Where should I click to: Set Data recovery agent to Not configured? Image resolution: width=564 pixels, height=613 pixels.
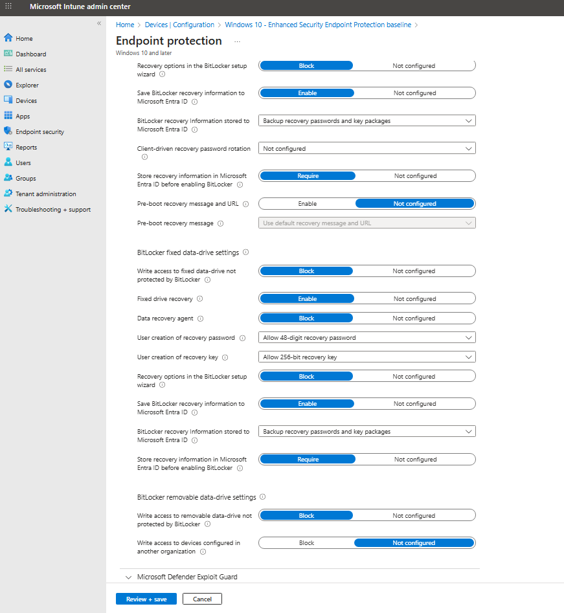414,318
